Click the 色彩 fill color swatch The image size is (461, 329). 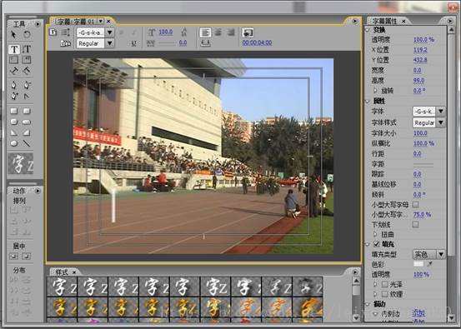click(x=418, y=264)
